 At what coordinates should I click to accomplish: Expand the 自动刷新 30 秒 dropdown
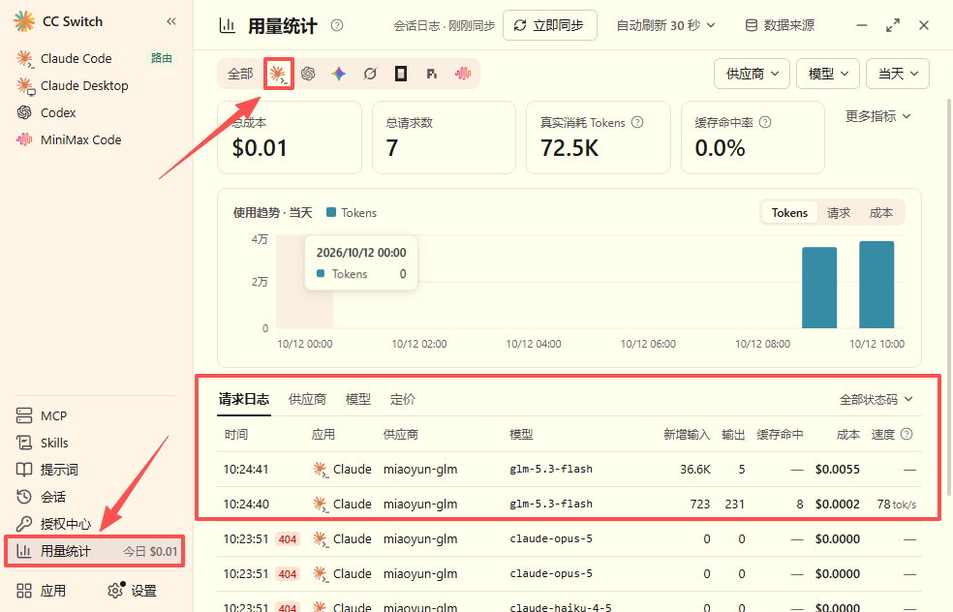(665, 25)
